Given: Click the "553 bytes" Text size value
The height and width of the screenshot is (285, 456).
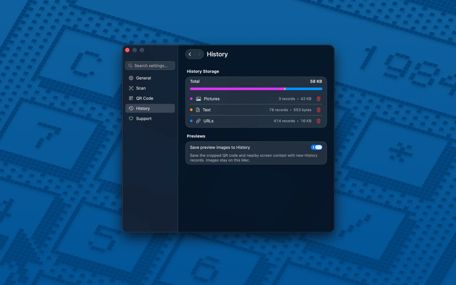Looking at the screenshot, I should pyautogui.click(x=302, y=110).
